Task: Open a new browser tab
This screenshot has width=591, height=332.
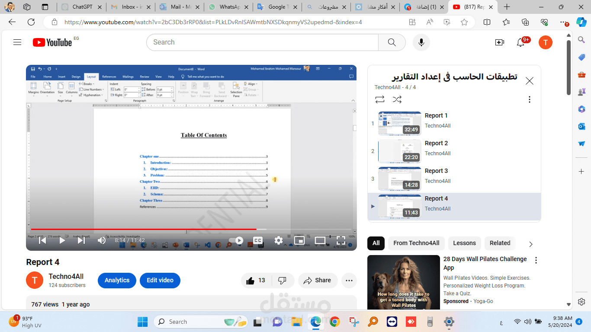Action: (507, 7)
